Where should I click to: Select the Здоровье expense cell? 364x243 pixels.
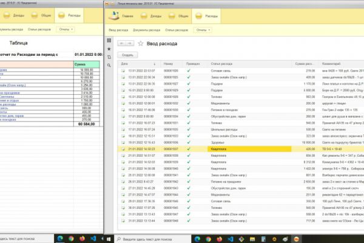tap(249, 143)
